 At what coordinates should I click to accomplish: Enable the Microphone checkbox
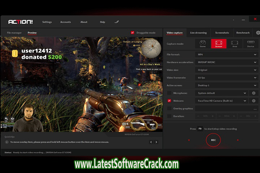[169, 93]
